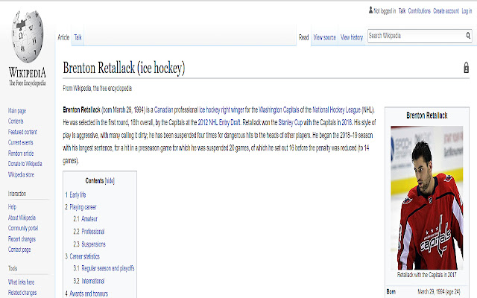Follow the Canadian link in intro
The width and height of the screenshot is (477, 298).
point(163,110)
